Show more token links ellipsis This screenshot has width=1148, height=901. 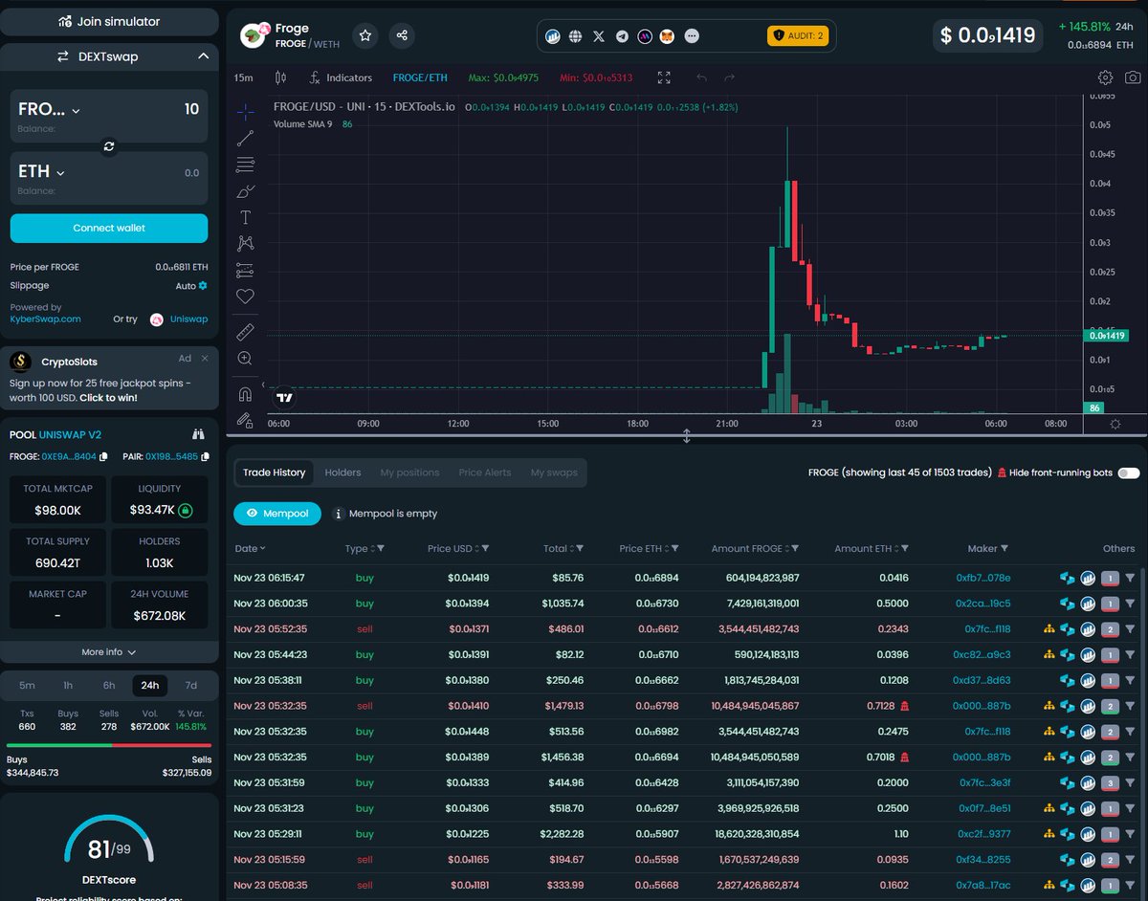coord(692,36)
